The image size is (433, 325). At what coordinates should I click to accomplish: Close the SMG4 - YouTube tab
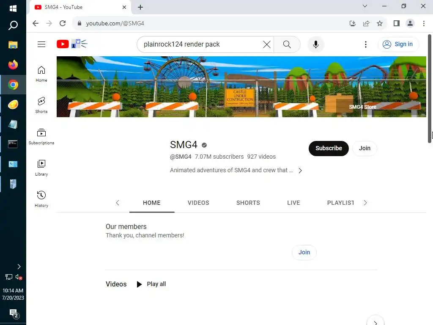coord(124,7)
